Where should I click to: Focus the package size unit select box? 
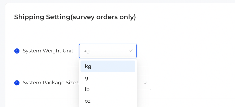(x=144, y=83)
